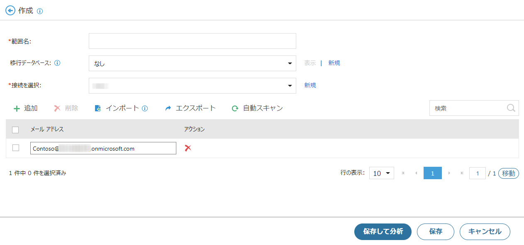Open インポート to import addresses

117,108
